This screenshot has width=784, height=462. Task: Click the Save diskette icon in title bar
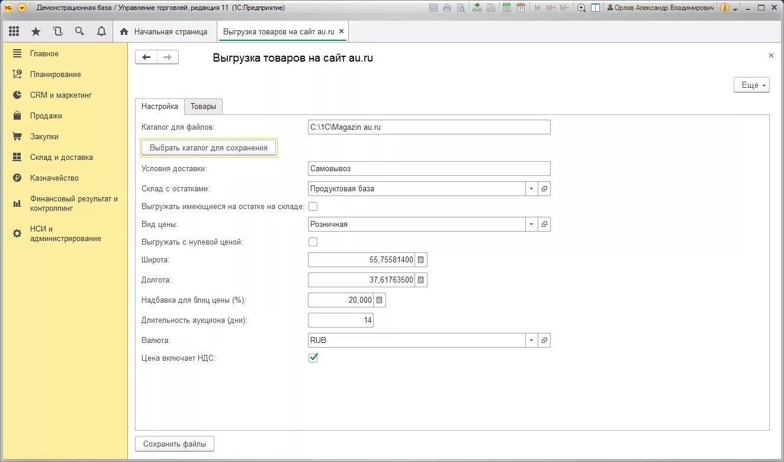pyautogui.click(x=433, y=8)
